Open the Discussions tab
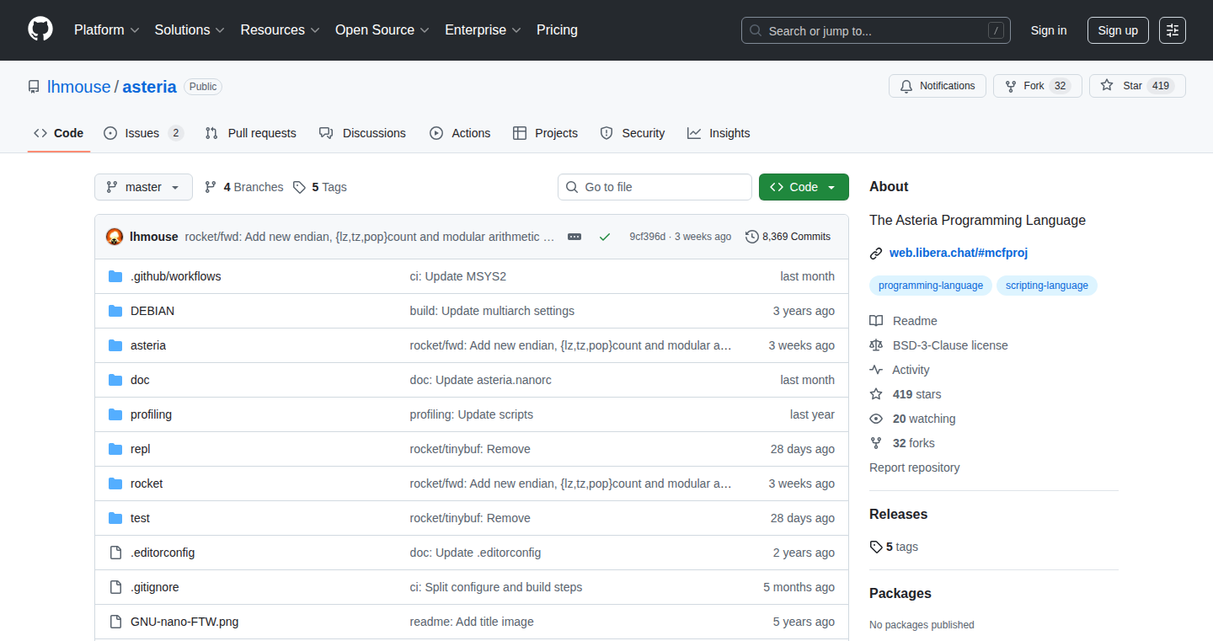 click(x=362, y=133)
